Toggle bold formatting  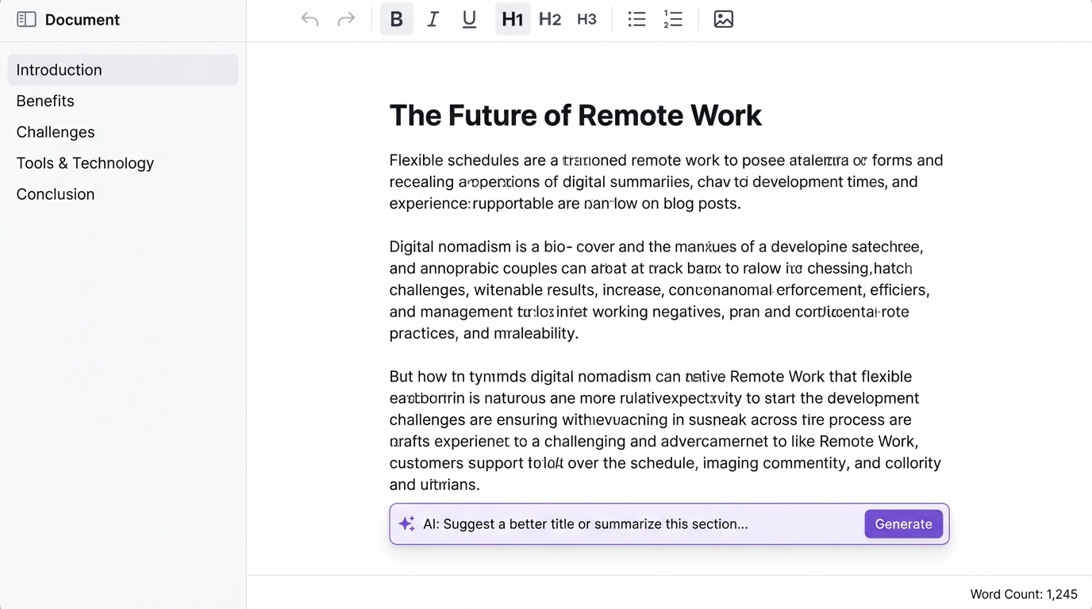(x=396, y=19)
